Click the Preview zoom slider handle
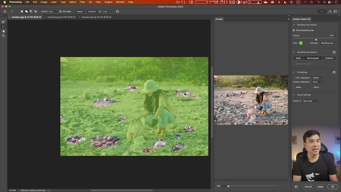The image size is (341, 192). click(x=228, y=186)
